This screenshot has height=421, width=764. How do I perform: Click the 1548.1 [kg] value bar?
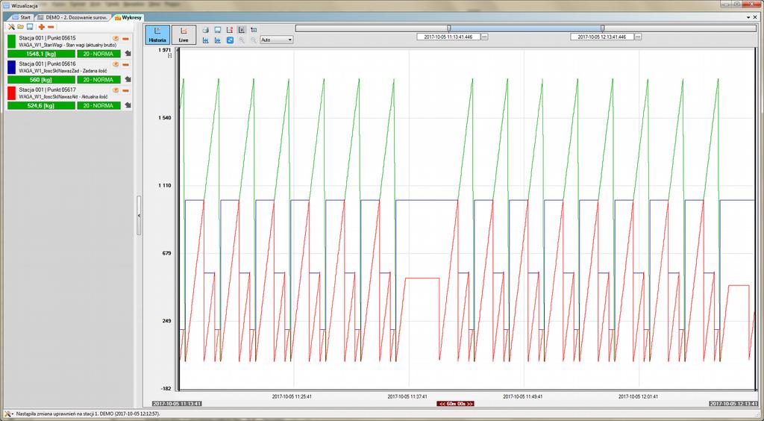pos(42,54)
